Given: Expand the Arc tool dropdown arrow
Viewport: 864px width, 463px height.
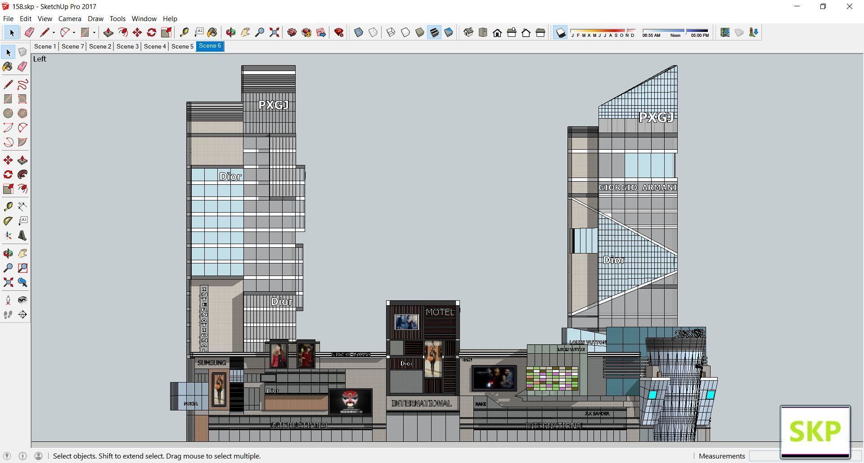Looking at the screenshot, I should pyautogui.click(x=74, y=32).
